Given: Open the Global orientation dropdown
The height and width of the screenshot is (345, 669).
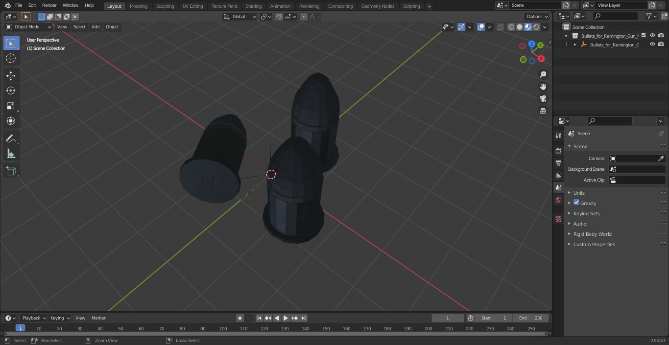Looking at the screenshot, I should 239,17.
